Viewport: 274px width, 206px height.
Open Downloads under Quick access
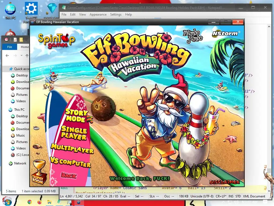tap(20, 82)
